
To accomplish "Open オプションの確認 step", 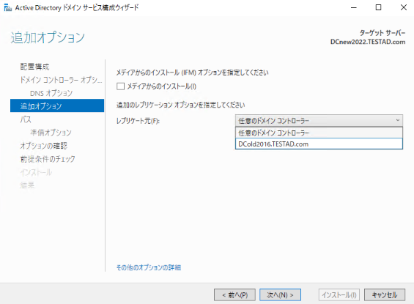I will click(43, 146).
